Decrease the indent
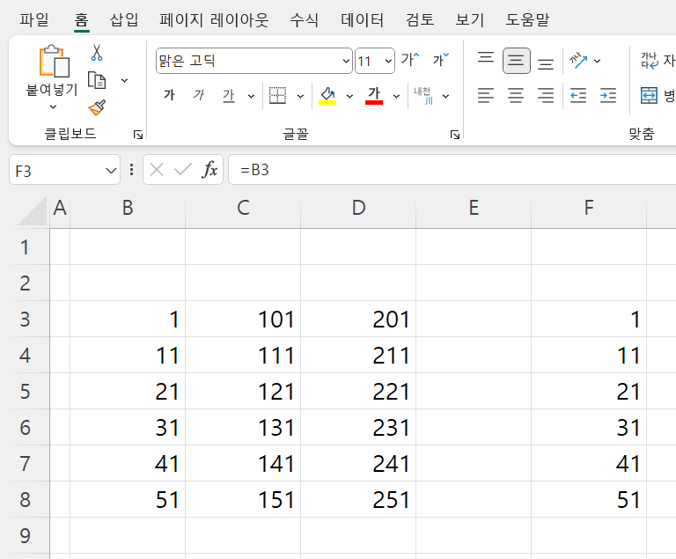The height and width of the screenshot is (559, 676). pos(578,95)
